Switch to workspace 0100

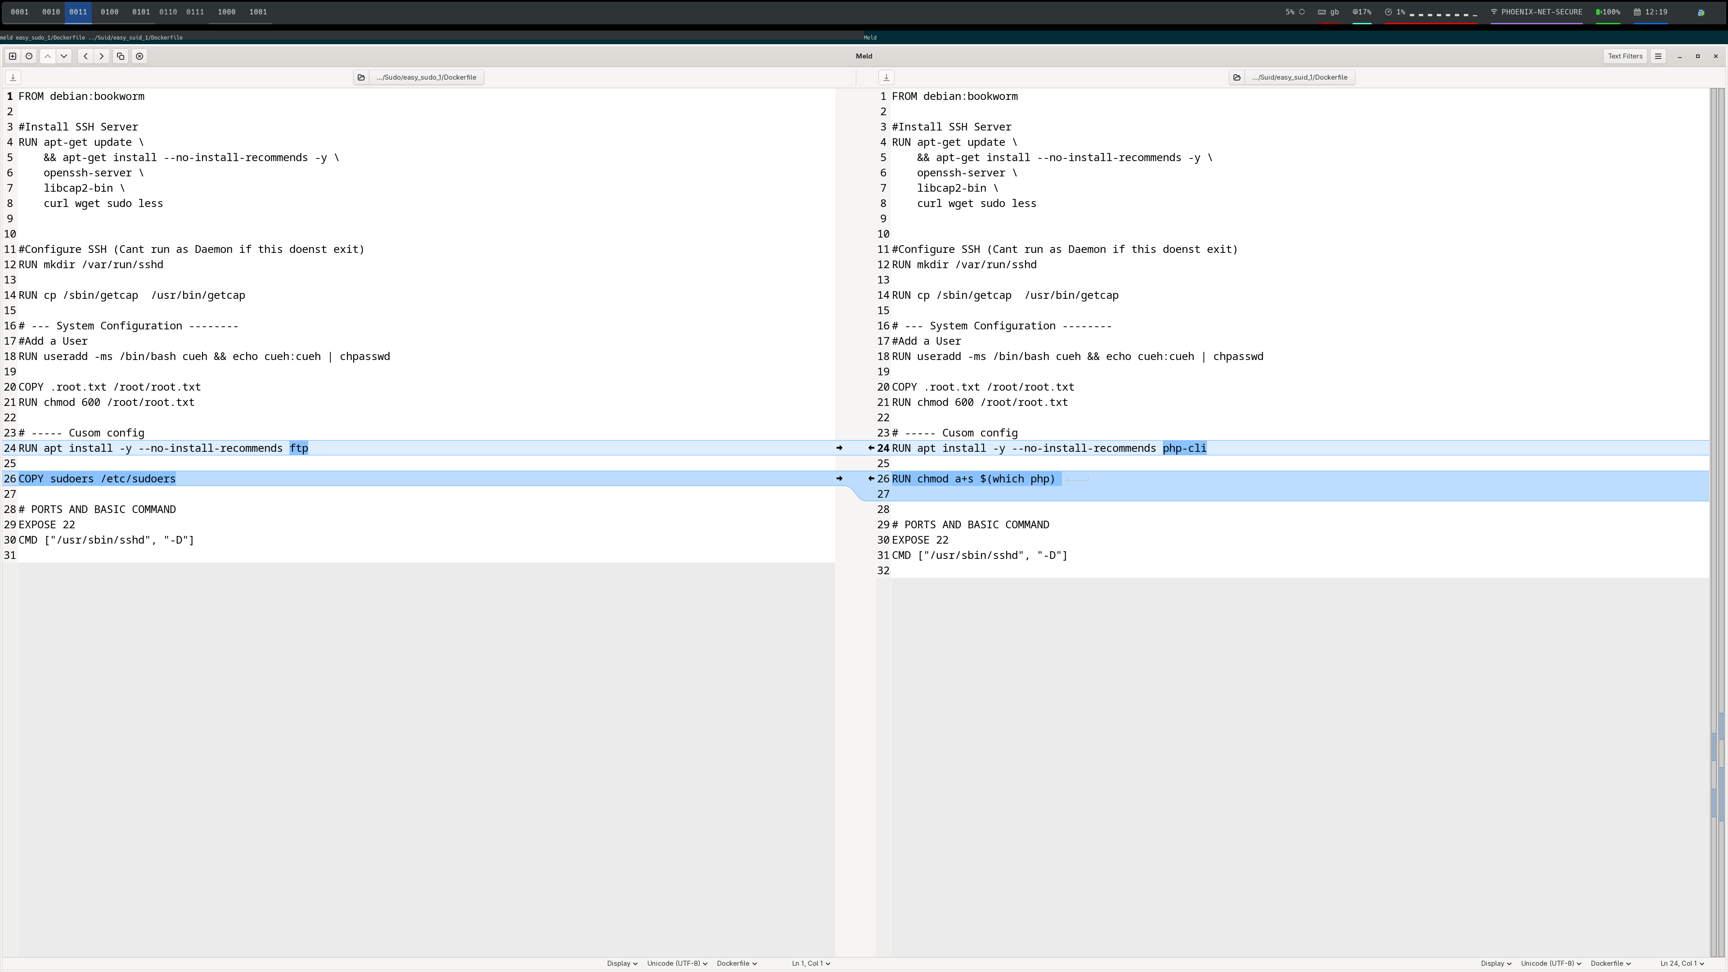tap(109, 12)
